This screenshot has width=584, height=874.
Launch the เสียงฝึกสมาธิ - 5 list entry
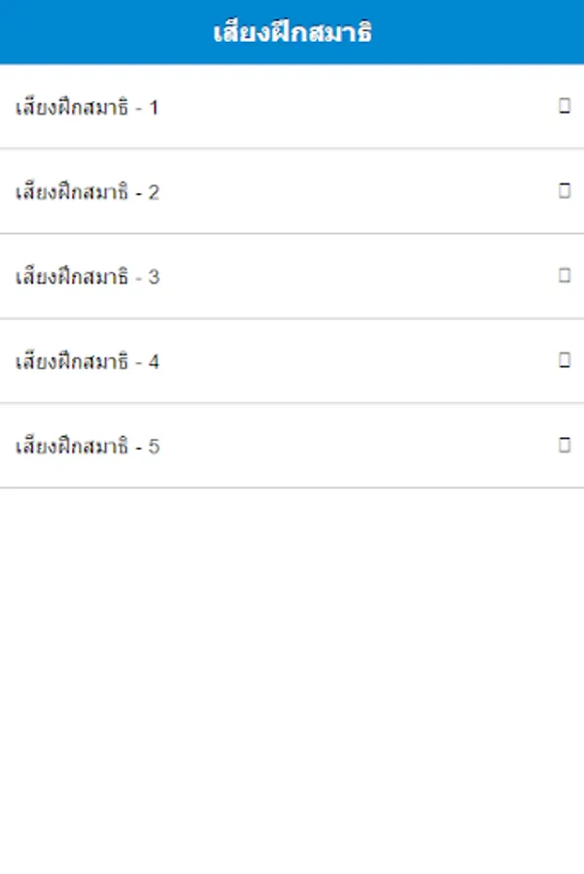click(x=292, y=446)
